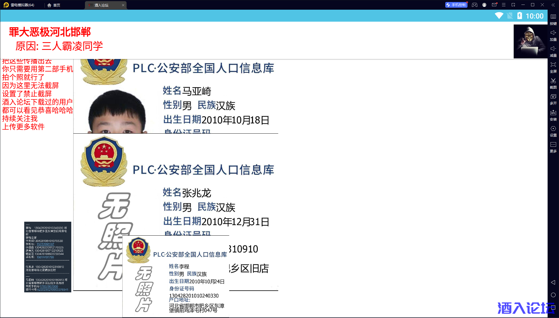Decrease volume with the 减量 button

(553, 51)
